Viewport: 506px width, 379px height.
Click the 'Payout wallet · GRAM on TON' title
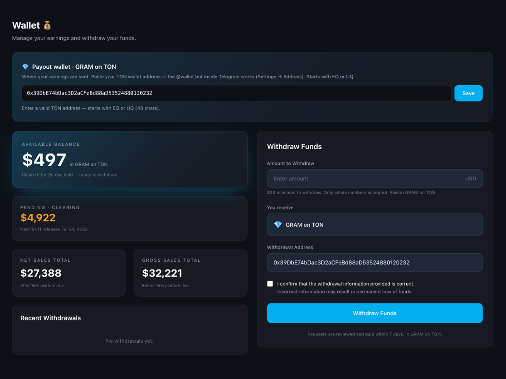(74, 67)
